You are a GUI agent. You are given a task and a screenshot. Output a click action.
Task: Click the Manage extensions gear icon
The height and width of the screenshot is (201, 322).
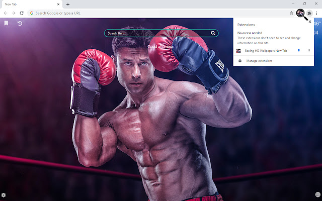click(240, 61)
